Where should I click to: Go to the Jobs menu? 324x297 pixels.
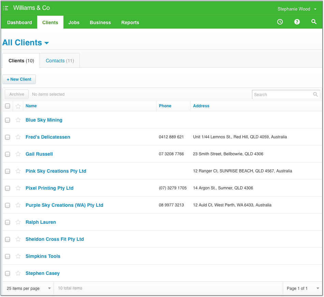coord(74,22)
